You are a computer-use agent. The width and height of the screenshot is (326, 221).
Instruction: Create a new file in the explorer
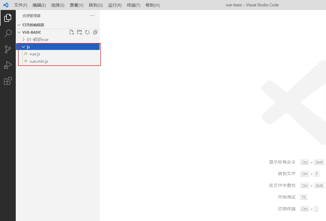(x=71, y=32)
